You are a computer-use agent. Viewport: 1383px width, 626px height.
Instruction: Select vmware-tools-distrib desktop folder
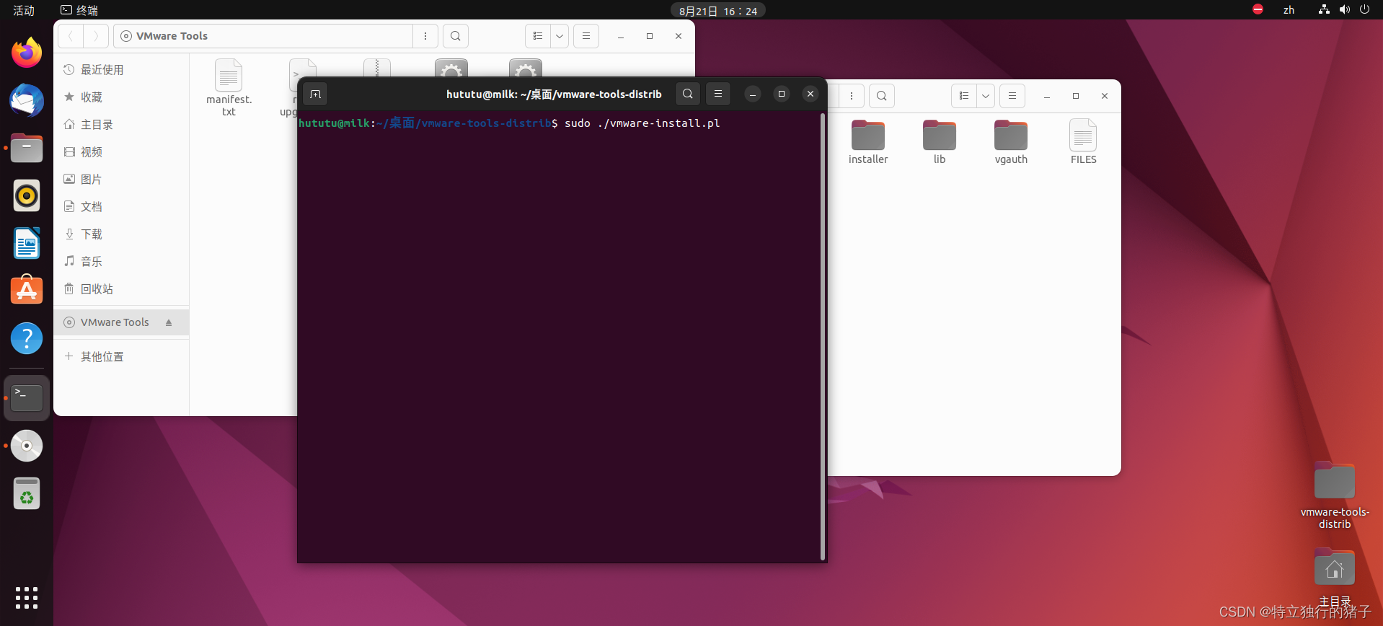[1335, 496]
